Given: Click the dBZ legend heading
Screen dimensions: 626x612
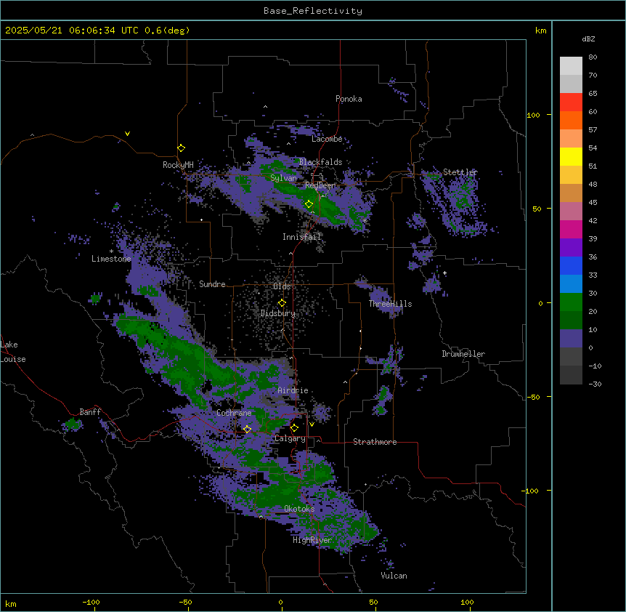Looking at the screenshot, I should [x=588, y=39].
